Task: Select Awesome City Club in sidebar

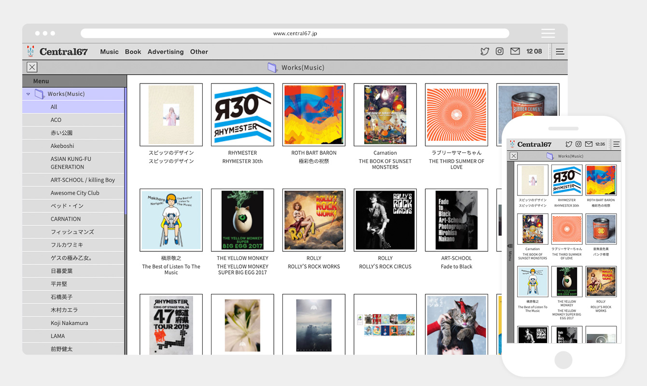Action: click(x=73, y=193)
